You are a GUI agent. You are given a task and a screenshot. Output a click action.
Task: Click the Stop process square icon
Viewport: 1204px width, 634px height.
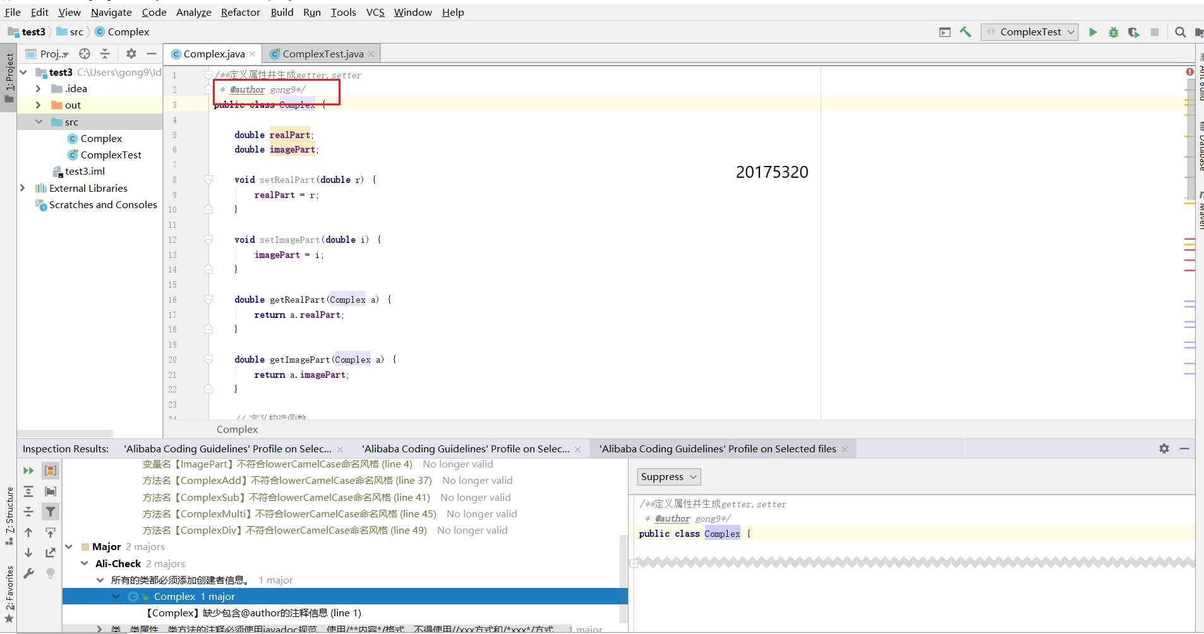[1155, 32]
